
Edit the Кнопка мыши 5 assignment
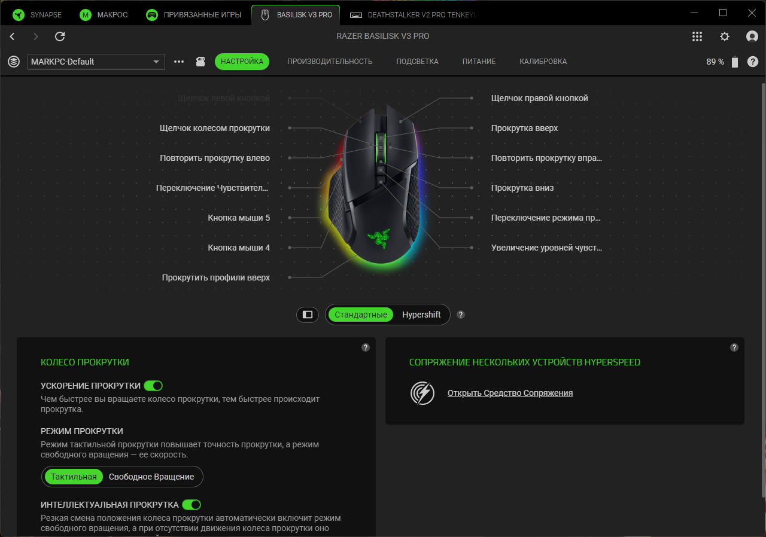(239, 218)
